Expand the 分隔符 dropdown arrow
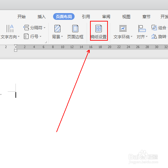168x168 pixels. (x=44, y=28)
